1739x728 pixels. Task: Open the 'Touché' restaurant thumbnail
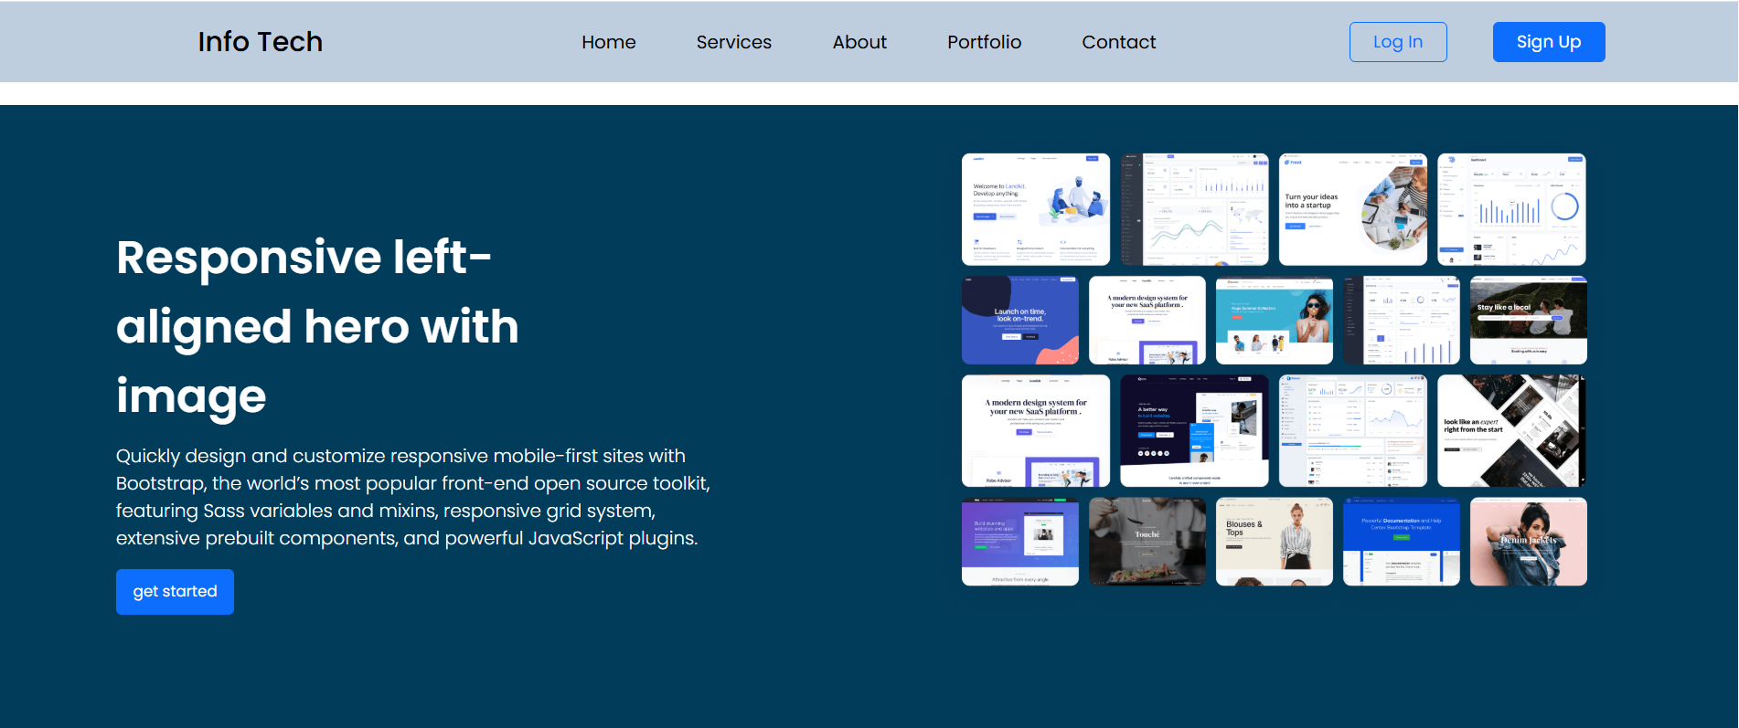point(1147,542)
